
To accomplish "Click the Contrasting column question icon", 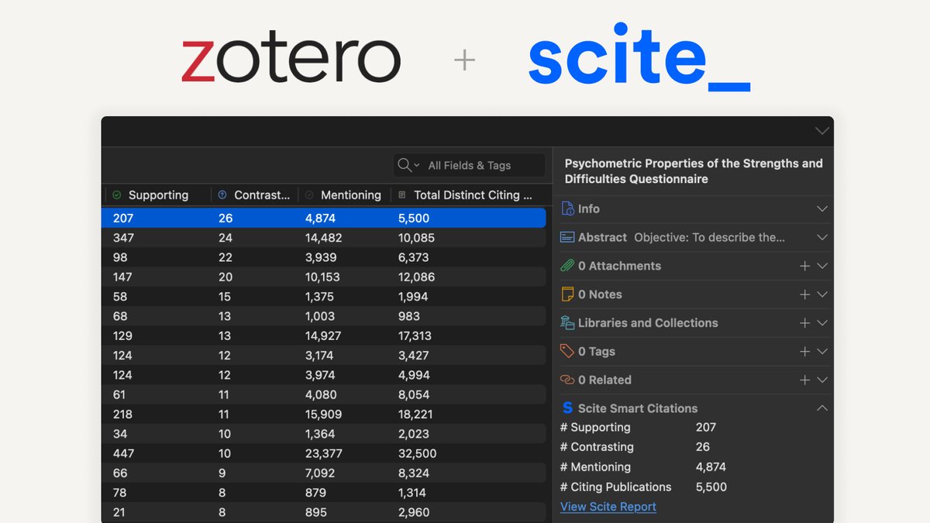I will [222, 194].
